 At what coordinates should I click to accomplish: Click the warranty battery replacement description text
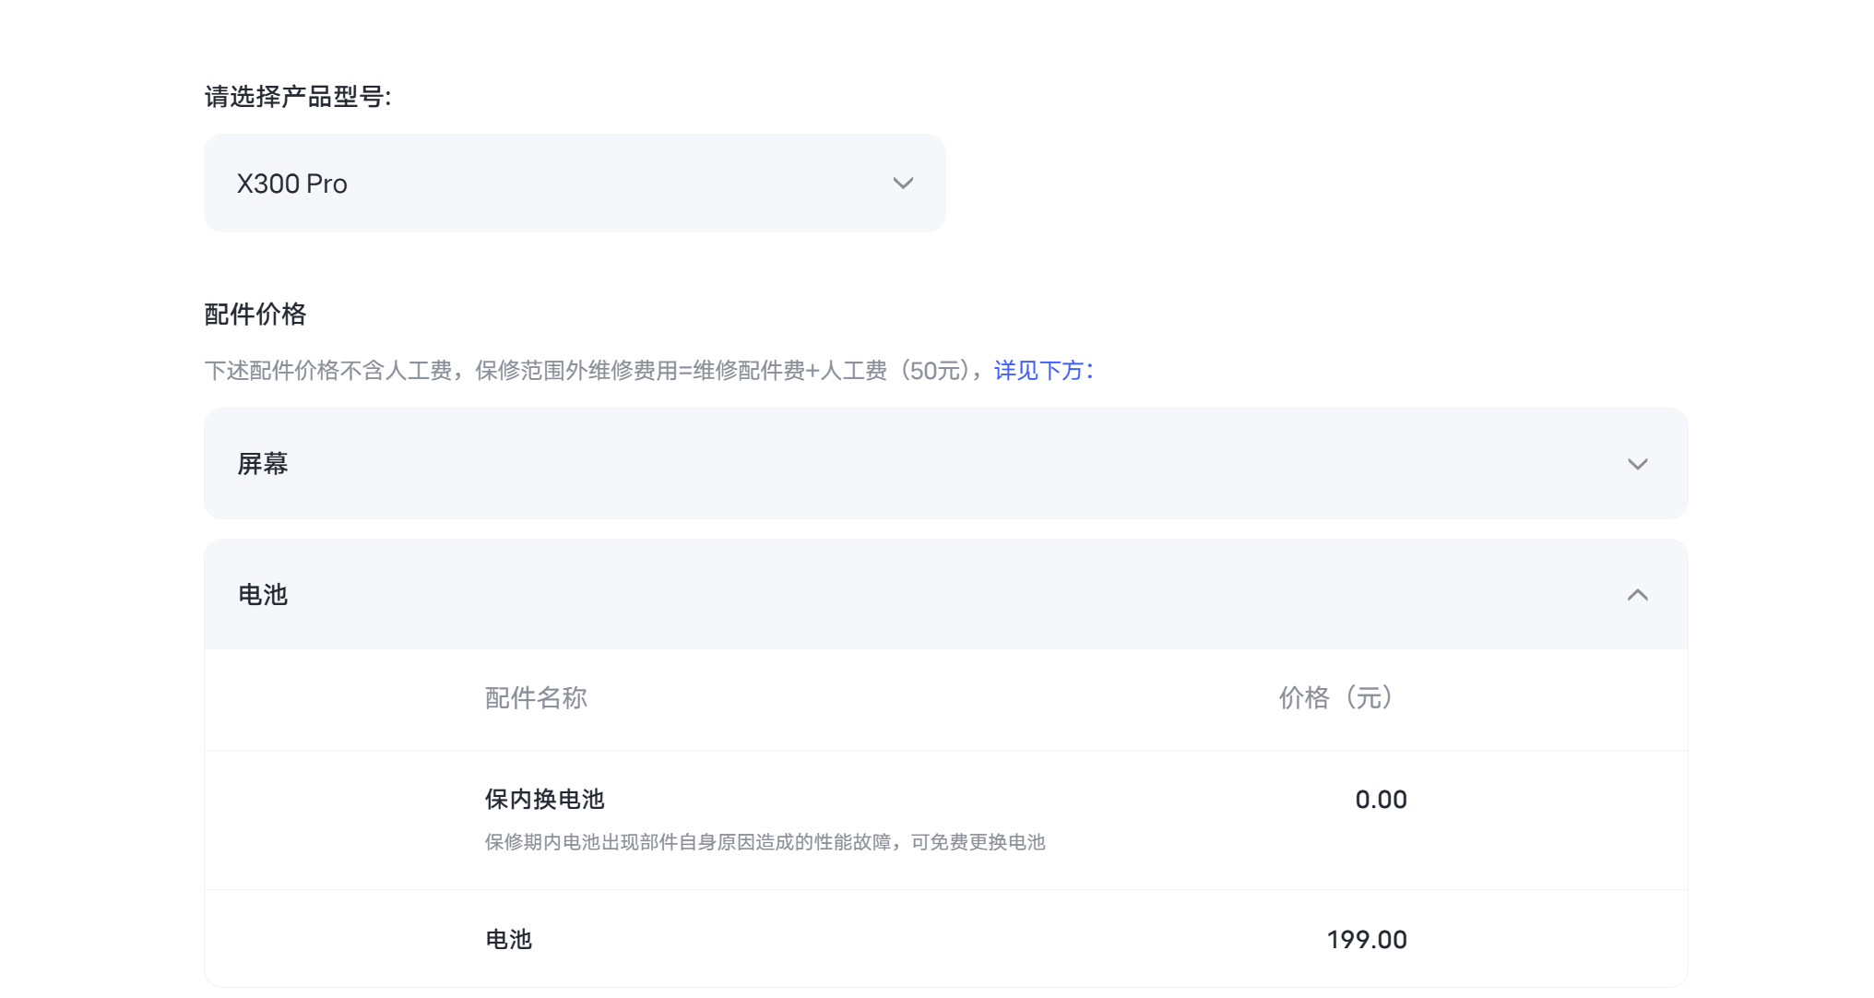click(x=765, y=842)
